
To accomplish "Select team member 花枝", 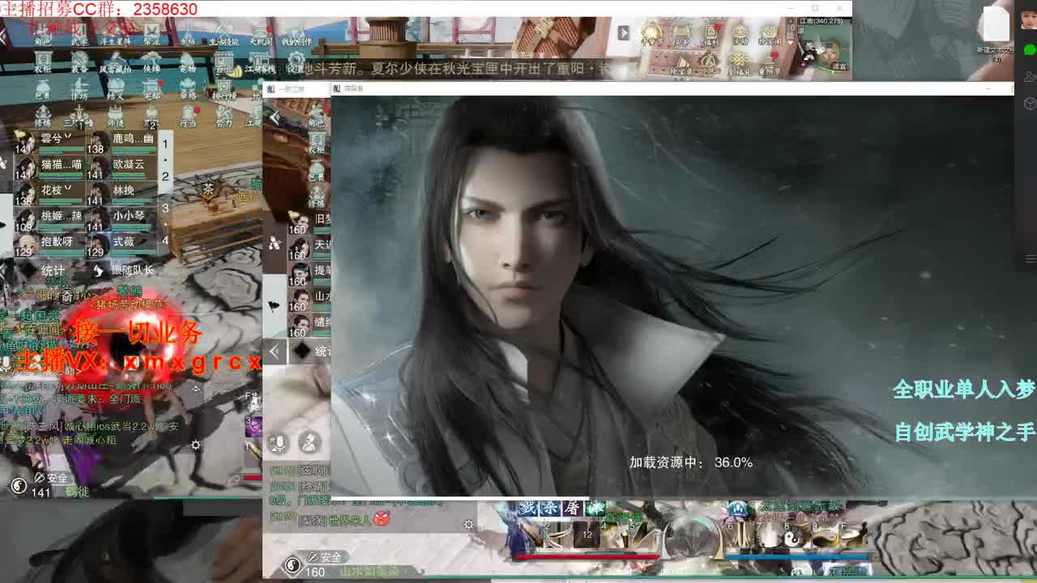I will [x=49, y=194].
